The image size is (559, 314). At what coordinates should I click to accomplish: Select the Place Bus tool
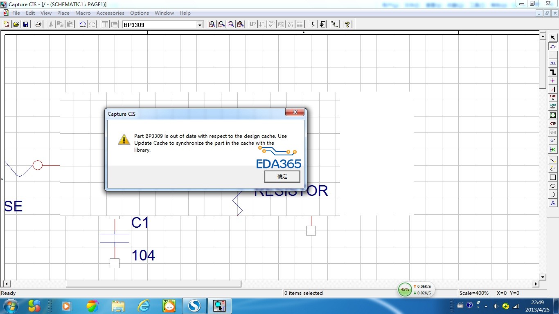pos(553,72)
